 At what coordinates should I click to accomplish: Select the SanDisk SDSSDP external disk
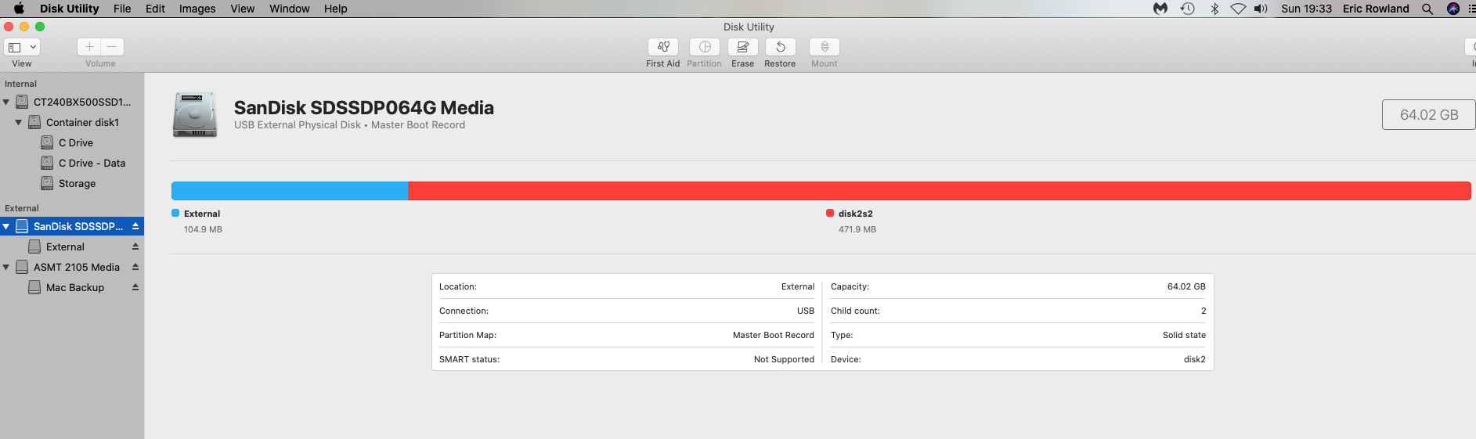72,226
